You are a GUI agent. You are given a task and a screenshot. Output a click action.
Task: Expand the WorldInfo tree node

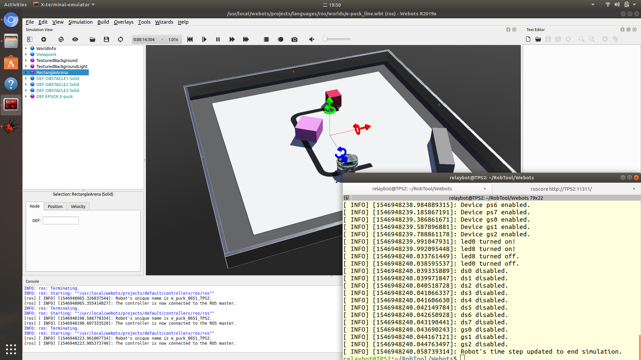click(26, 48)
